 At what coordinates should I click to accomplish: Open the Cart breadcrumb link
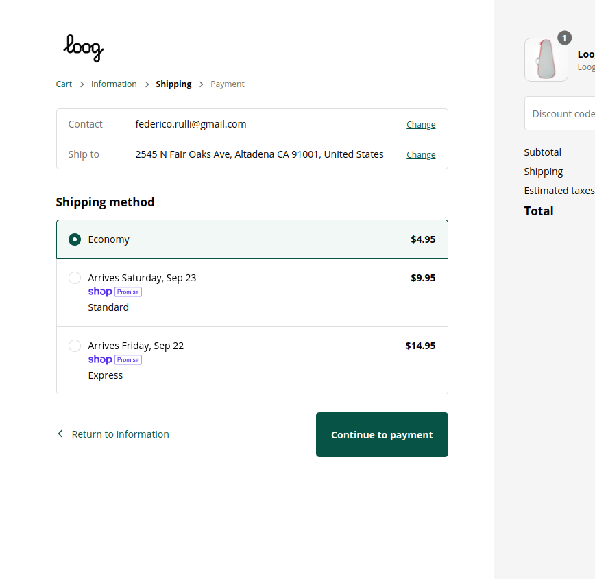click(x=64, y=84)
